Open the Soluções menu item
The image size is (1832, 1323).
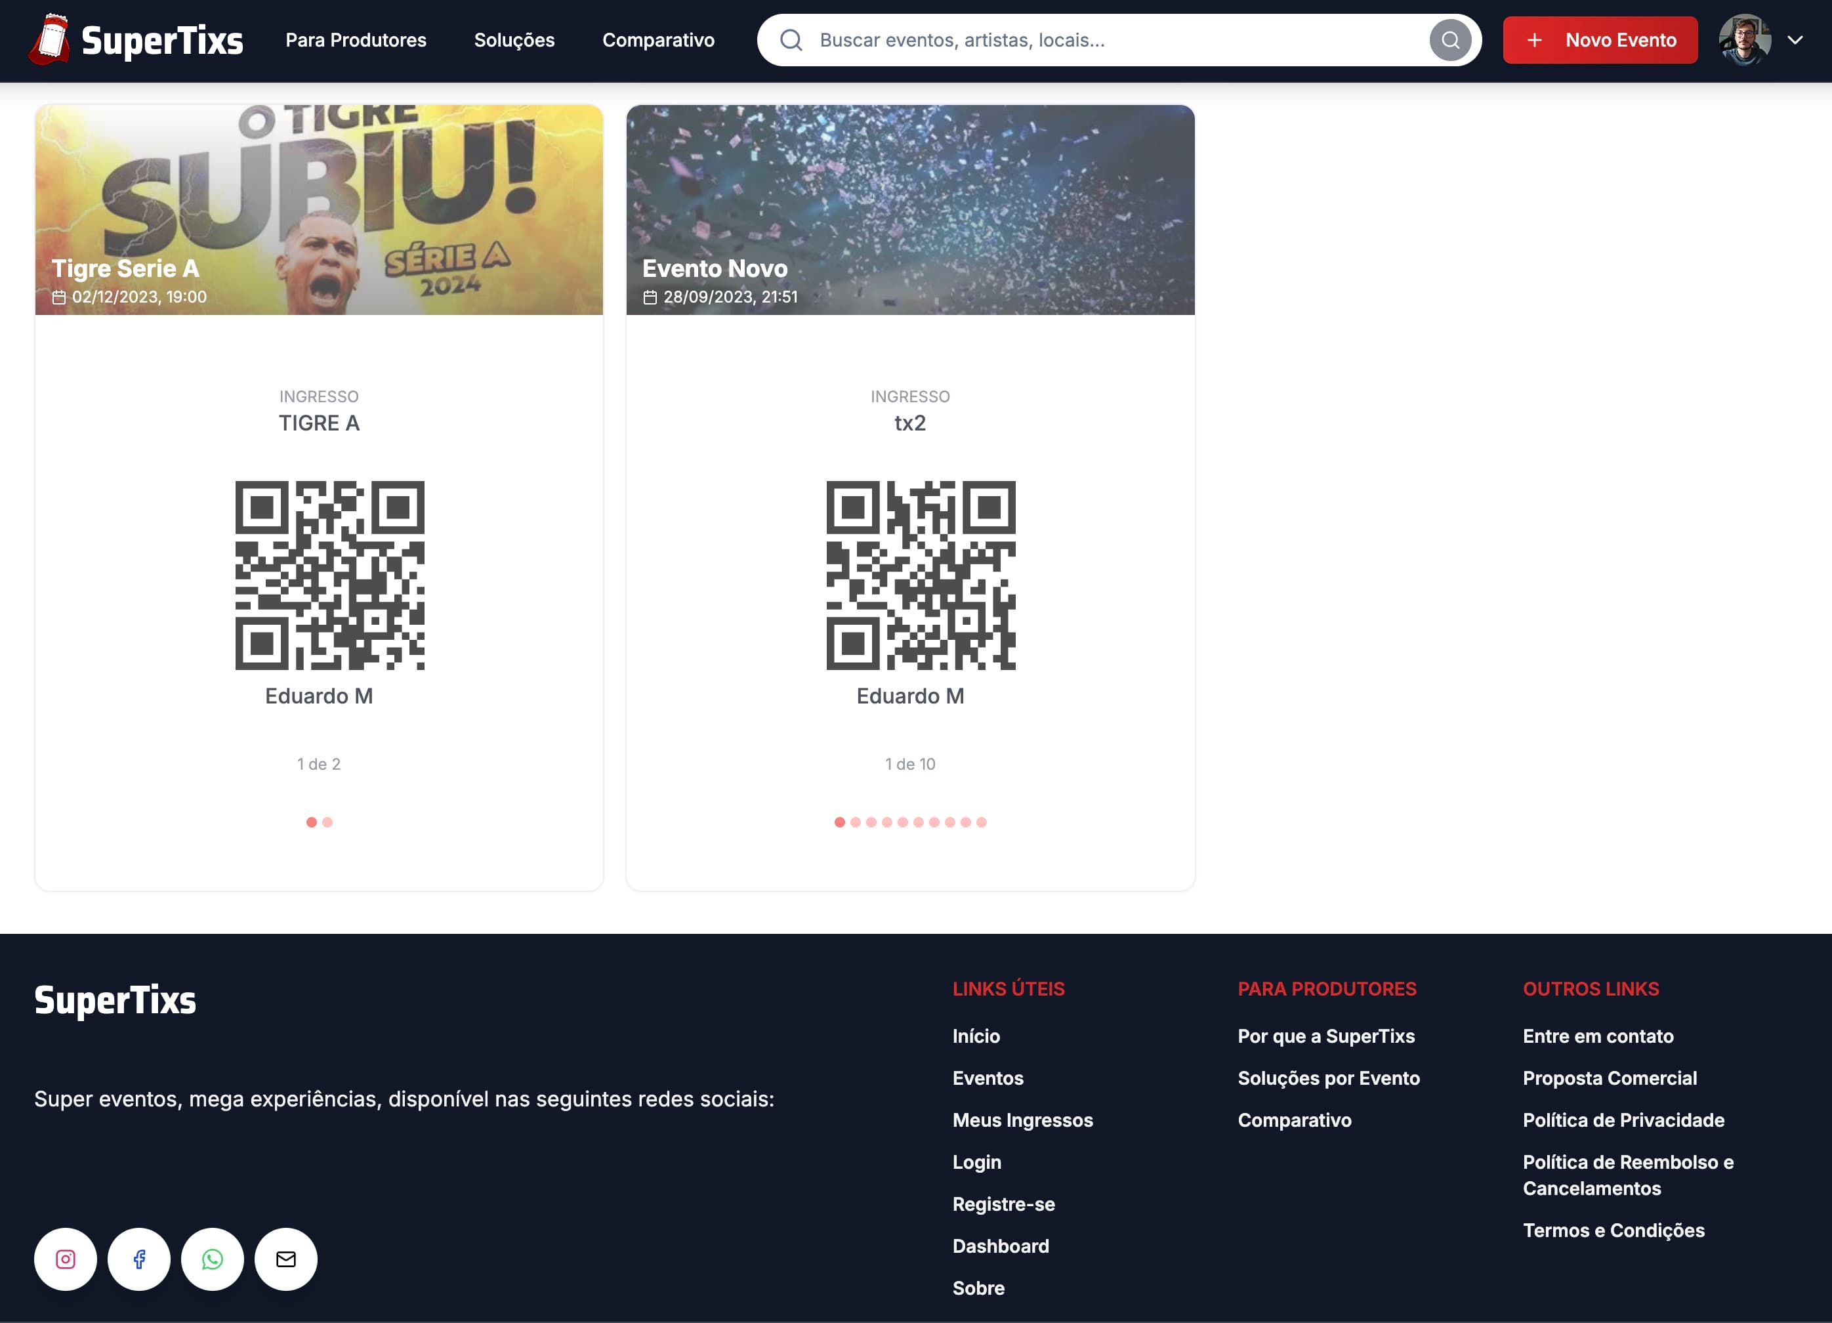[x=514, y=39]
